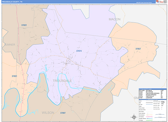Image resolution: width=168 pixels, height=122 pixels.
Task: Click the ZIP Code ColorCast Edition text
Action: pos(144,3)
